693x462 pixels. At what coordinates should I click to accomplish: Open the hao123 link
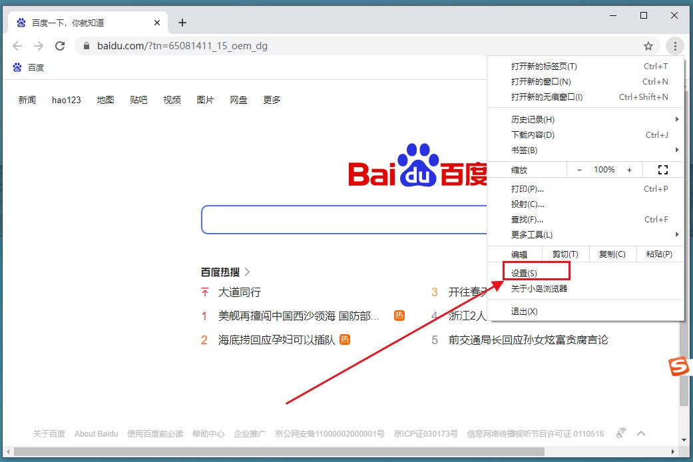67,100
